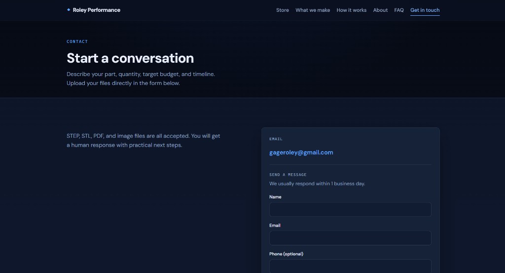
Task: Click the SEND A MESSAGE label
Action: (x=288, y=175)
